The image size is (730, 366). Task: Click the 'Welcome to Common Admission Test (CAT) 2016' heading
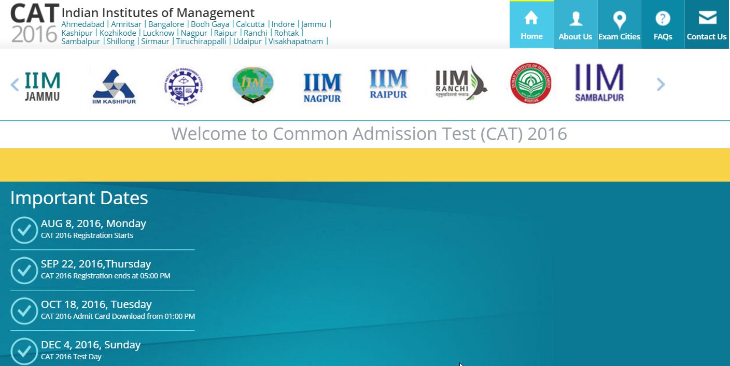click(x=369, y=134)
